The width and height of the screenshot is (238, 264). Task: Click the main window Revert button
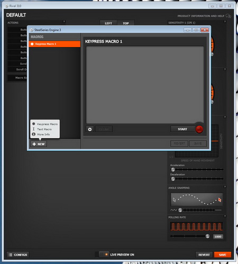click(204, 254)
